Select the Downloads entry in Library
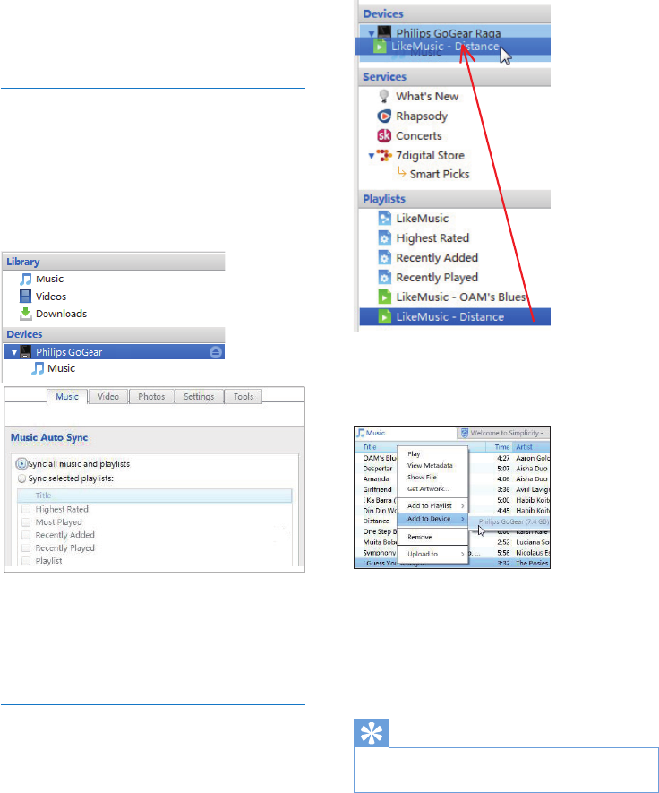 coord(61,315)
